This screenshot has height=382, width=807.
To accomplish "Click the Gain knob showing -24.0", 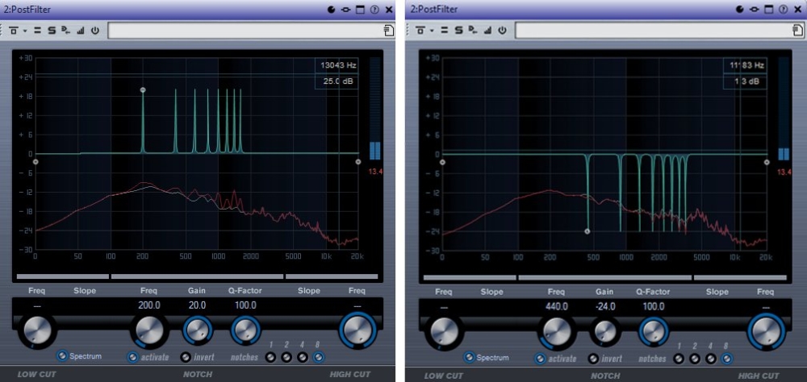I will click(x=604, y=331).
